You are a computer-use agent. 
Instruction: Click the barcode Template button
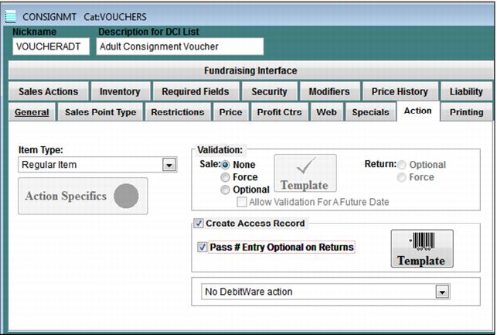tap(420, 249)
